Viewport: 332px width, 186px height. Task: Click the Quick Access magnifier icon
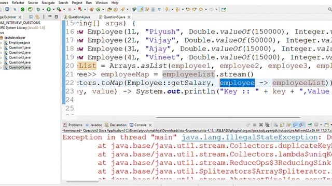click(330, 9)
